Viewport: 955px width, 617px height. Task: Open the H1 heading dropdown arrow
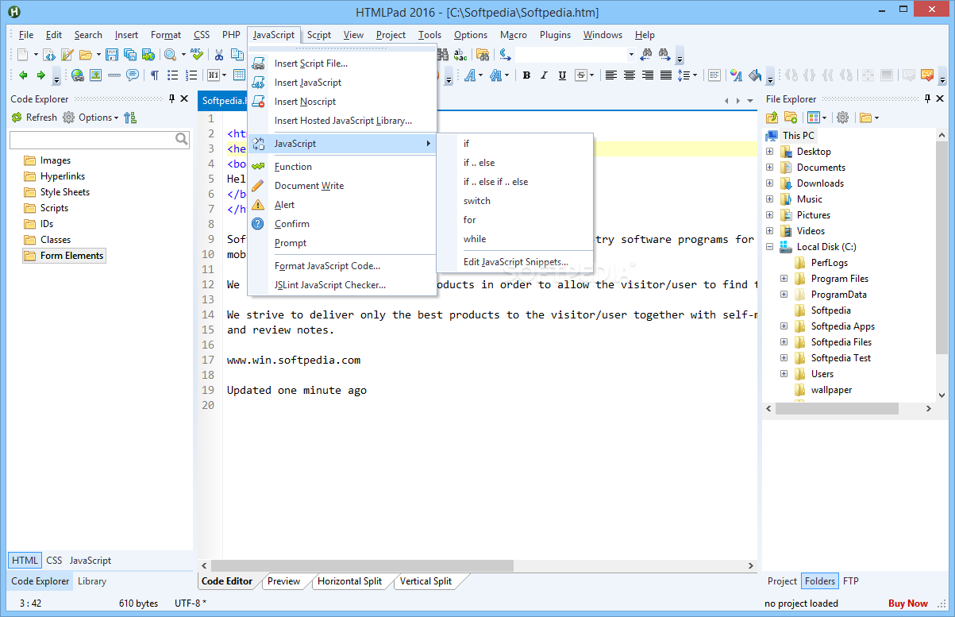(x=223, y=75)
